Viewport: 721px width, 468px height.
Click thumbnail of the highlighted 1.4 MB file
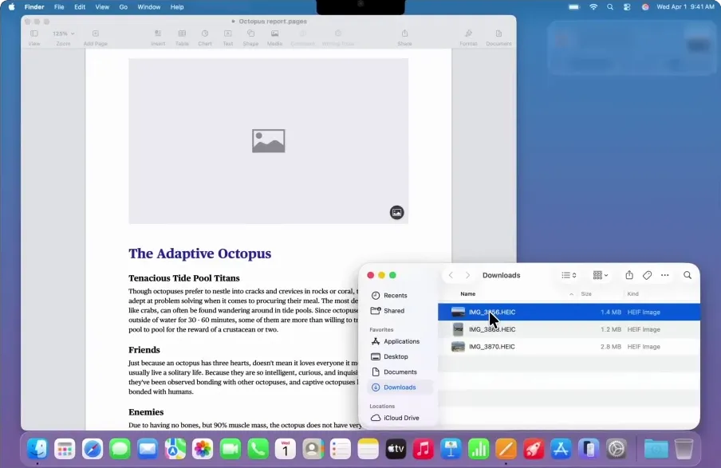pos(458,312)
